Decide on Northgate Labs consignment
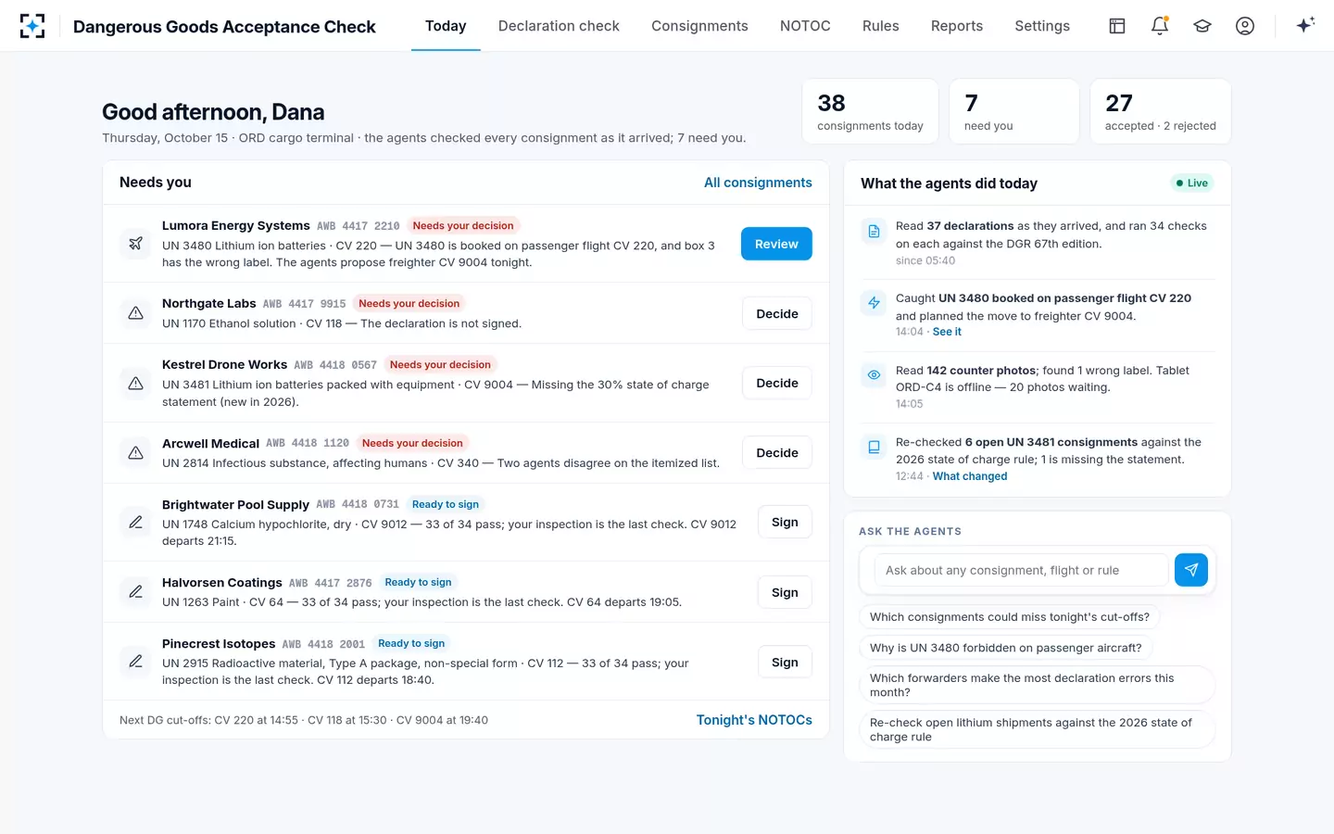Image resolution: width=1334 pixels, height=834 pixels. [777, 313]
